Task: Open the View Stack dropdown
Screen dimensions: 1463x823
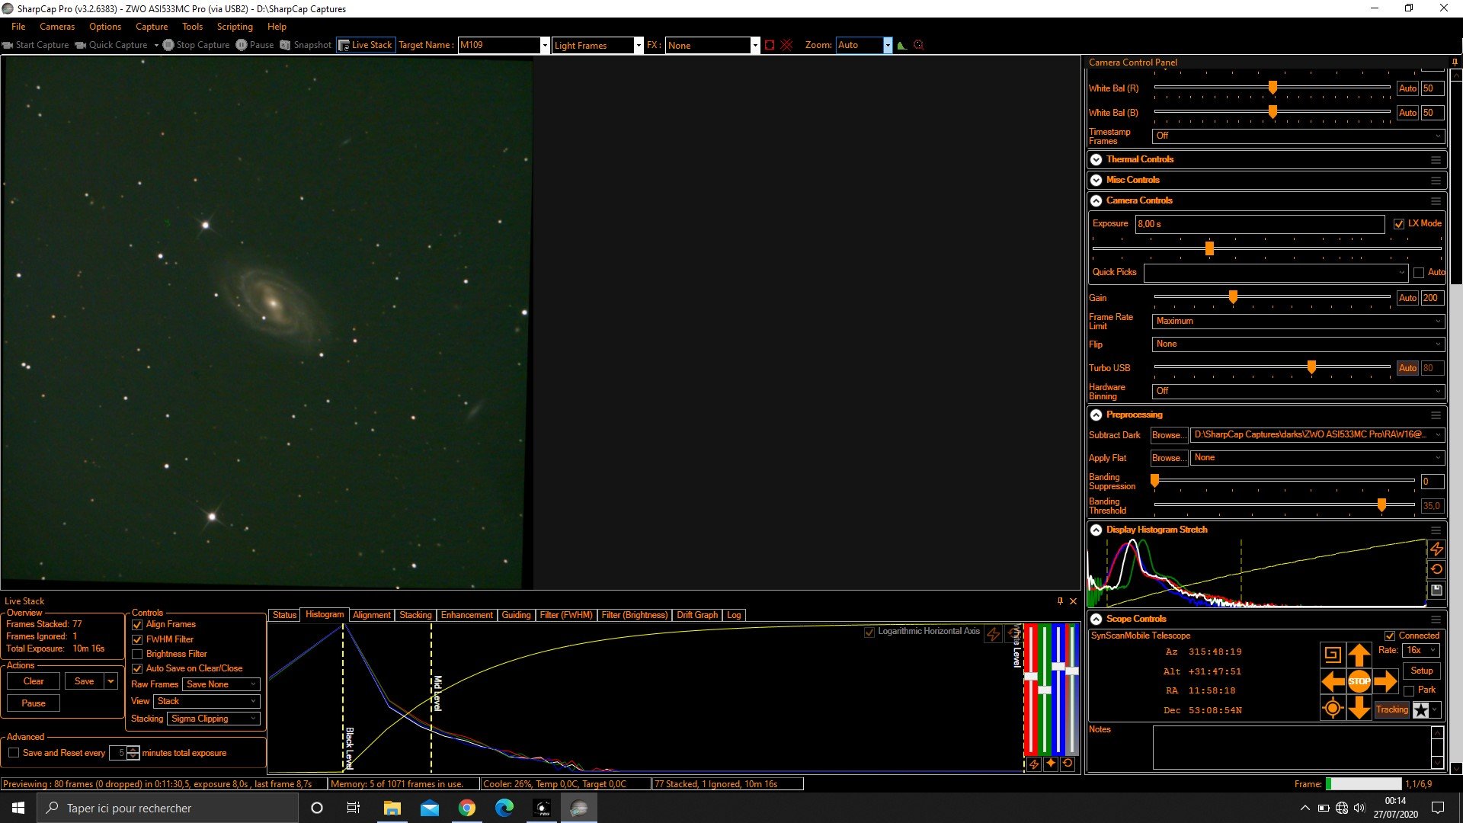Action: pyautogui.click(x=206, y=701)
